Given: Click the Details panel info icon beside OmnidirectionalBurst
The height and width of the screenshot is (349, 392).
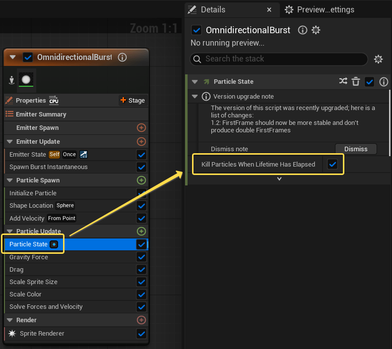Looking at the screenshot, I should click(x=303, y=30).
